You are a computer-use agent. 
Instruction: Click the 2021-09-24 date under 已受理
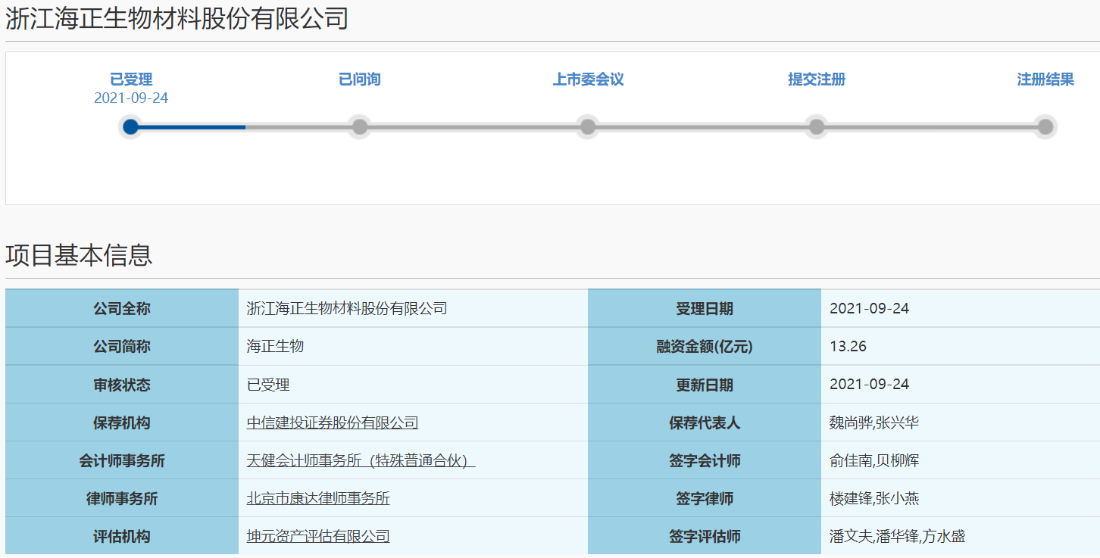131,98
